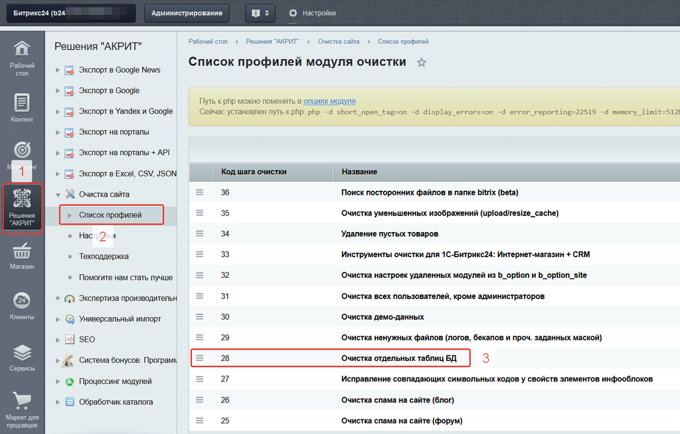Open Помогите нам стать лучше item
The height and width of the screenshot is (434, 680).
click(x=126, y=277)
